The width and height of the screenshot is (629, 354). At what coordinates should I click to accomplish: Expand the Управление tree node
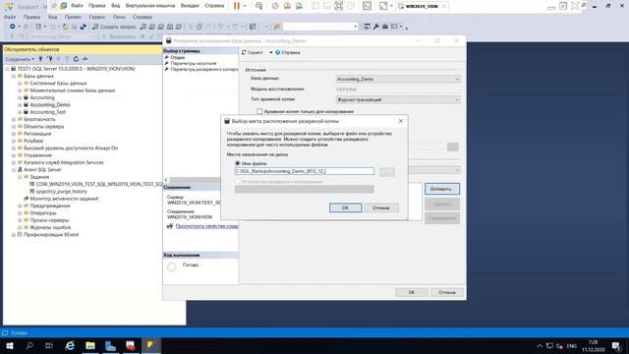[x=14, y=155]
